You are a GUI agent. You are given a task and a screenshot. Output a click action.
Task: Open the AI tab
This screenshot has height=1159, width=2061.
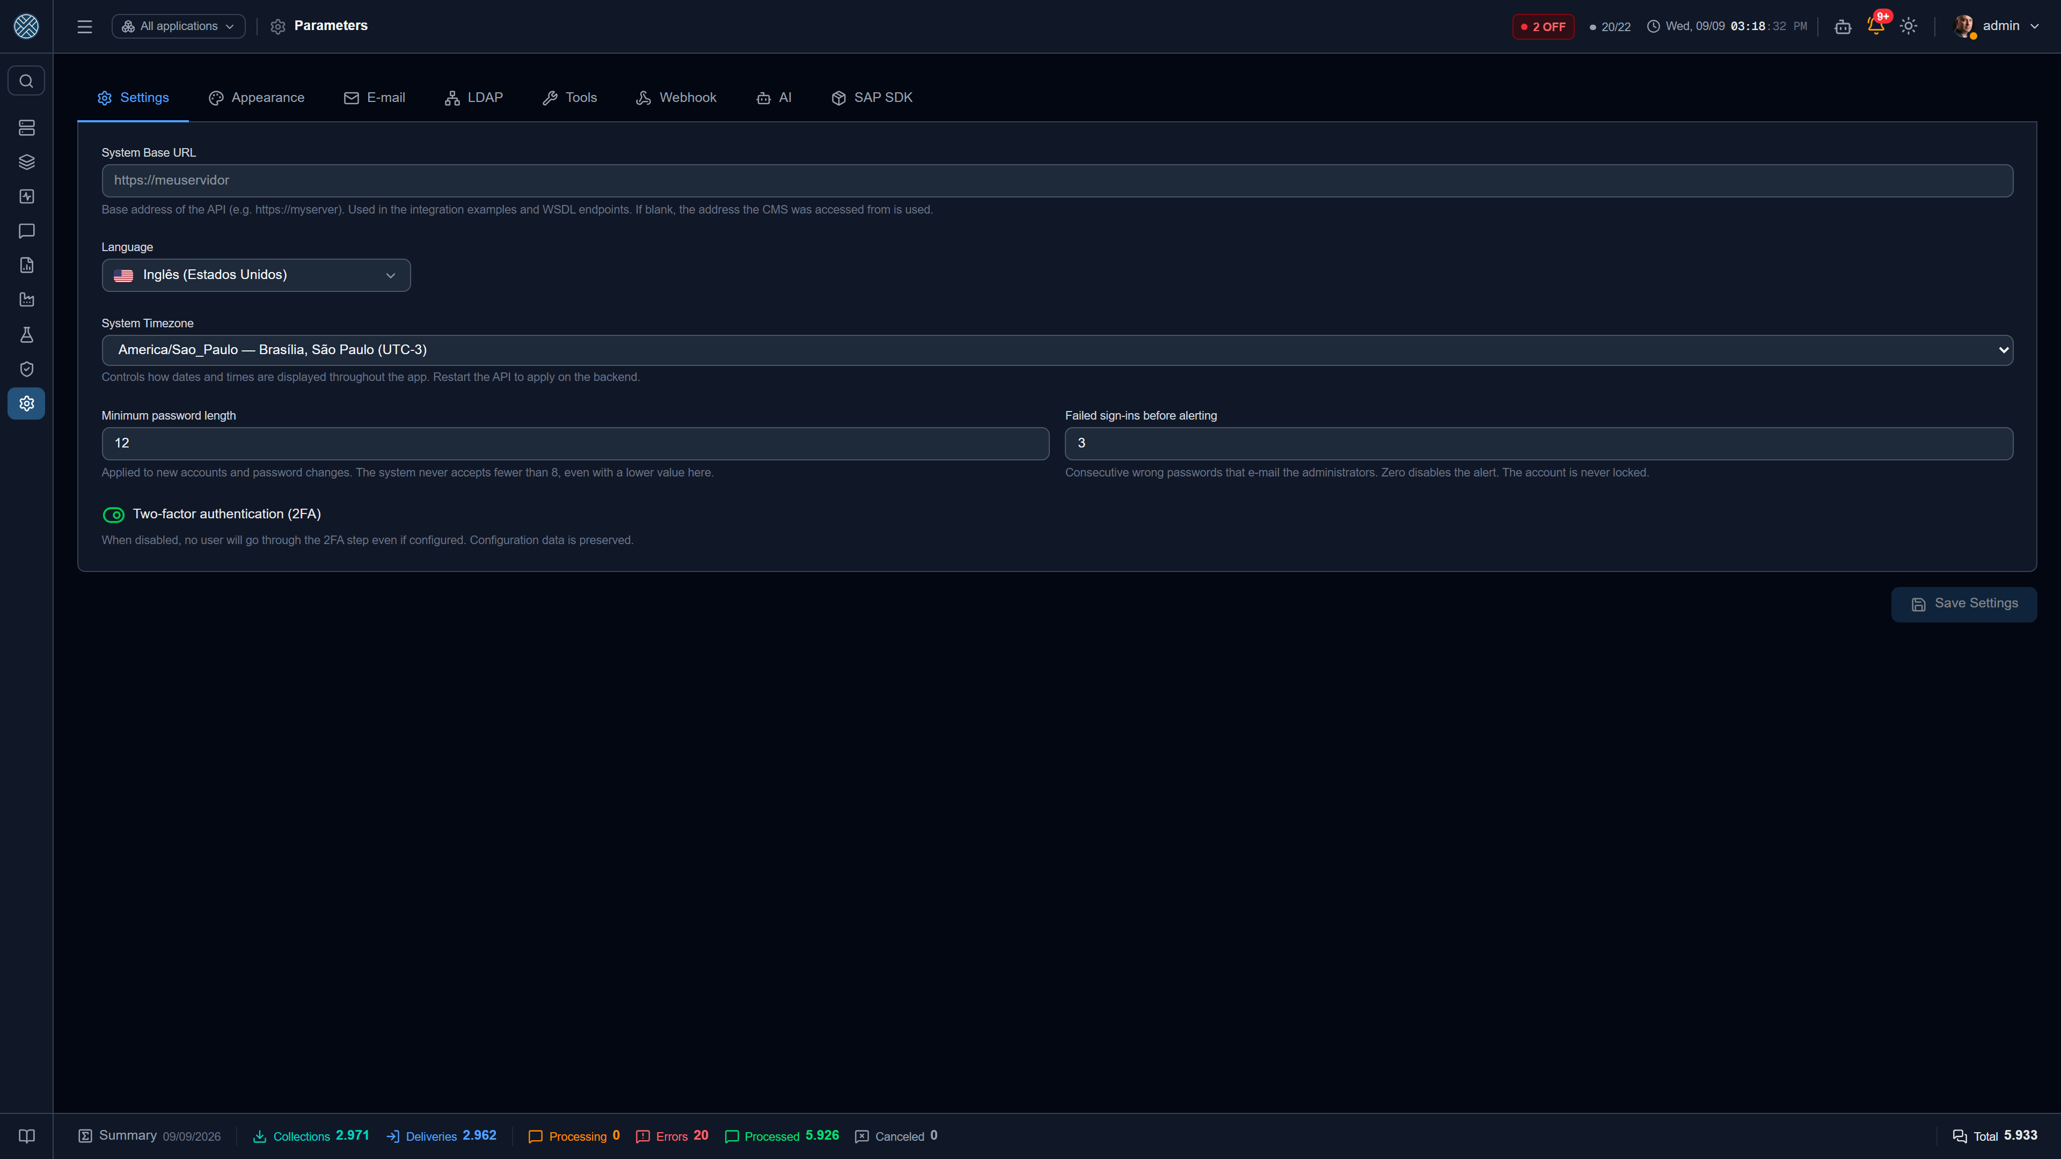click(773, 98)
